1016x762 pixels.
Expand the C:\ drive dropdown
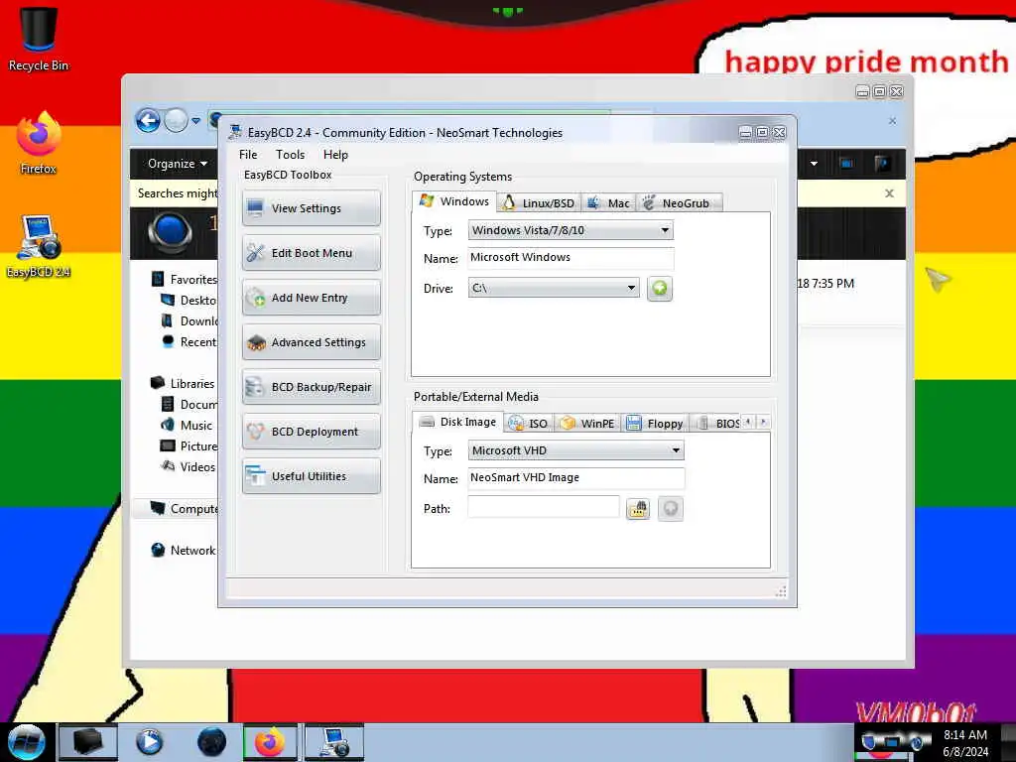554,288
